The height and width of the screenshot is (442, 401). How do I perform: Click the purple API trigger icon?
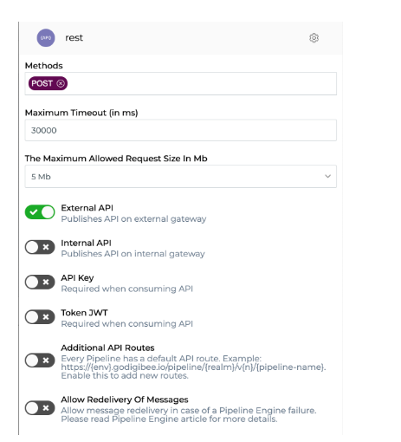pos(46,38)
